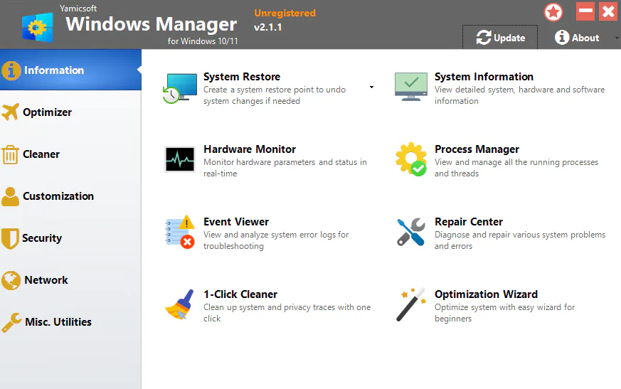Click the About info circle icon

coord(561,38)
